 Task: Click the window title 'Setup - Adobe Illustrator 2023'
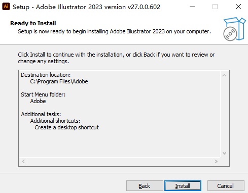click(58, 7)
